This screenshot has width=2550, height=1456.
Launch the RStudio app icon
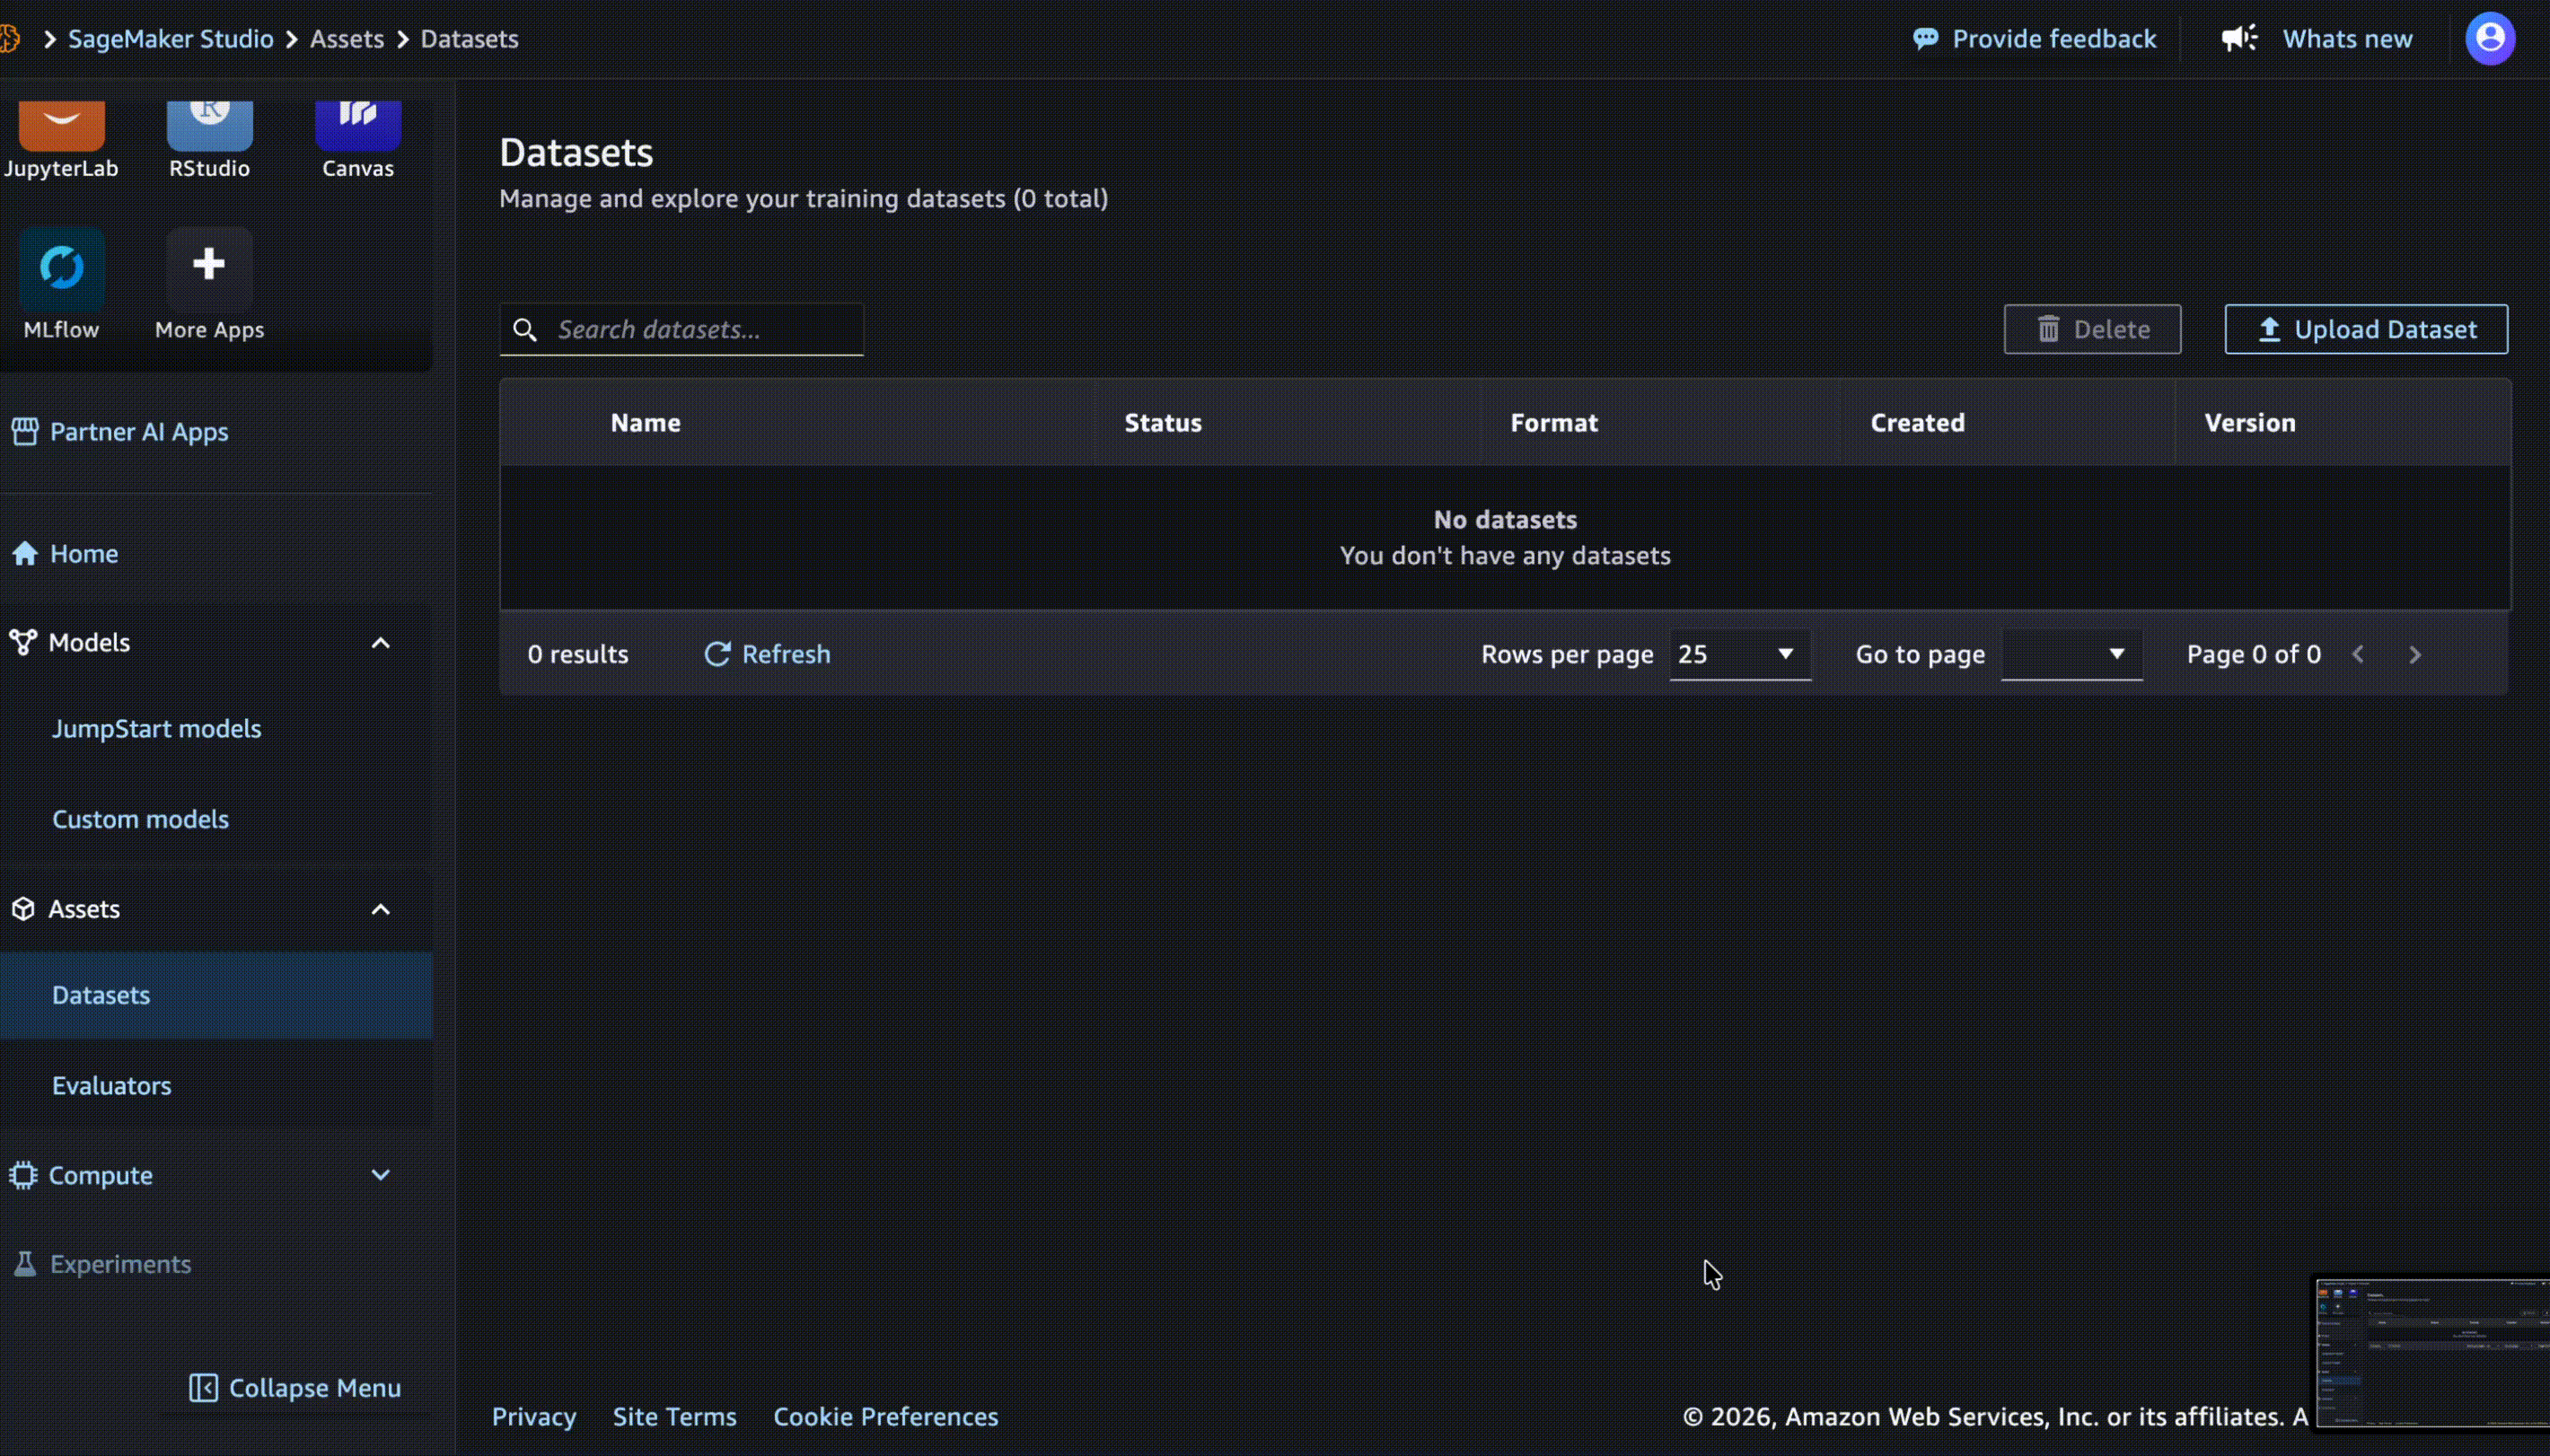coord(209,124)
